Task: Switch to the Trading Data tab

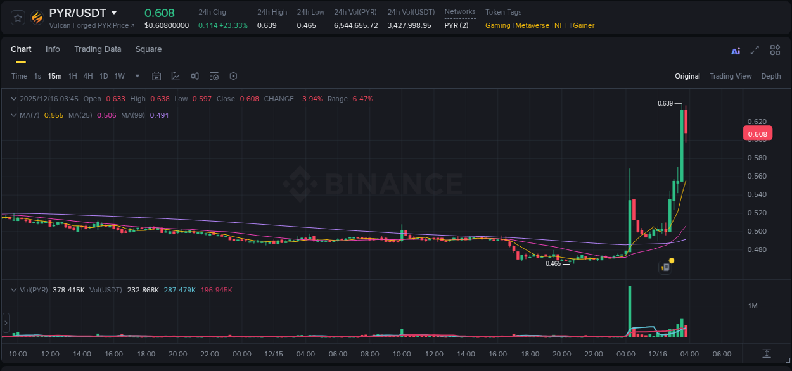Action: [98, 49]
